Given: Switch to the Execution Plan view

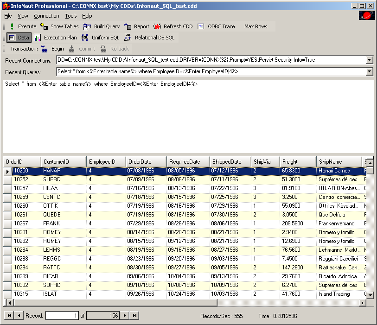Looking at the screenshot, I should [x=55, y=38].
